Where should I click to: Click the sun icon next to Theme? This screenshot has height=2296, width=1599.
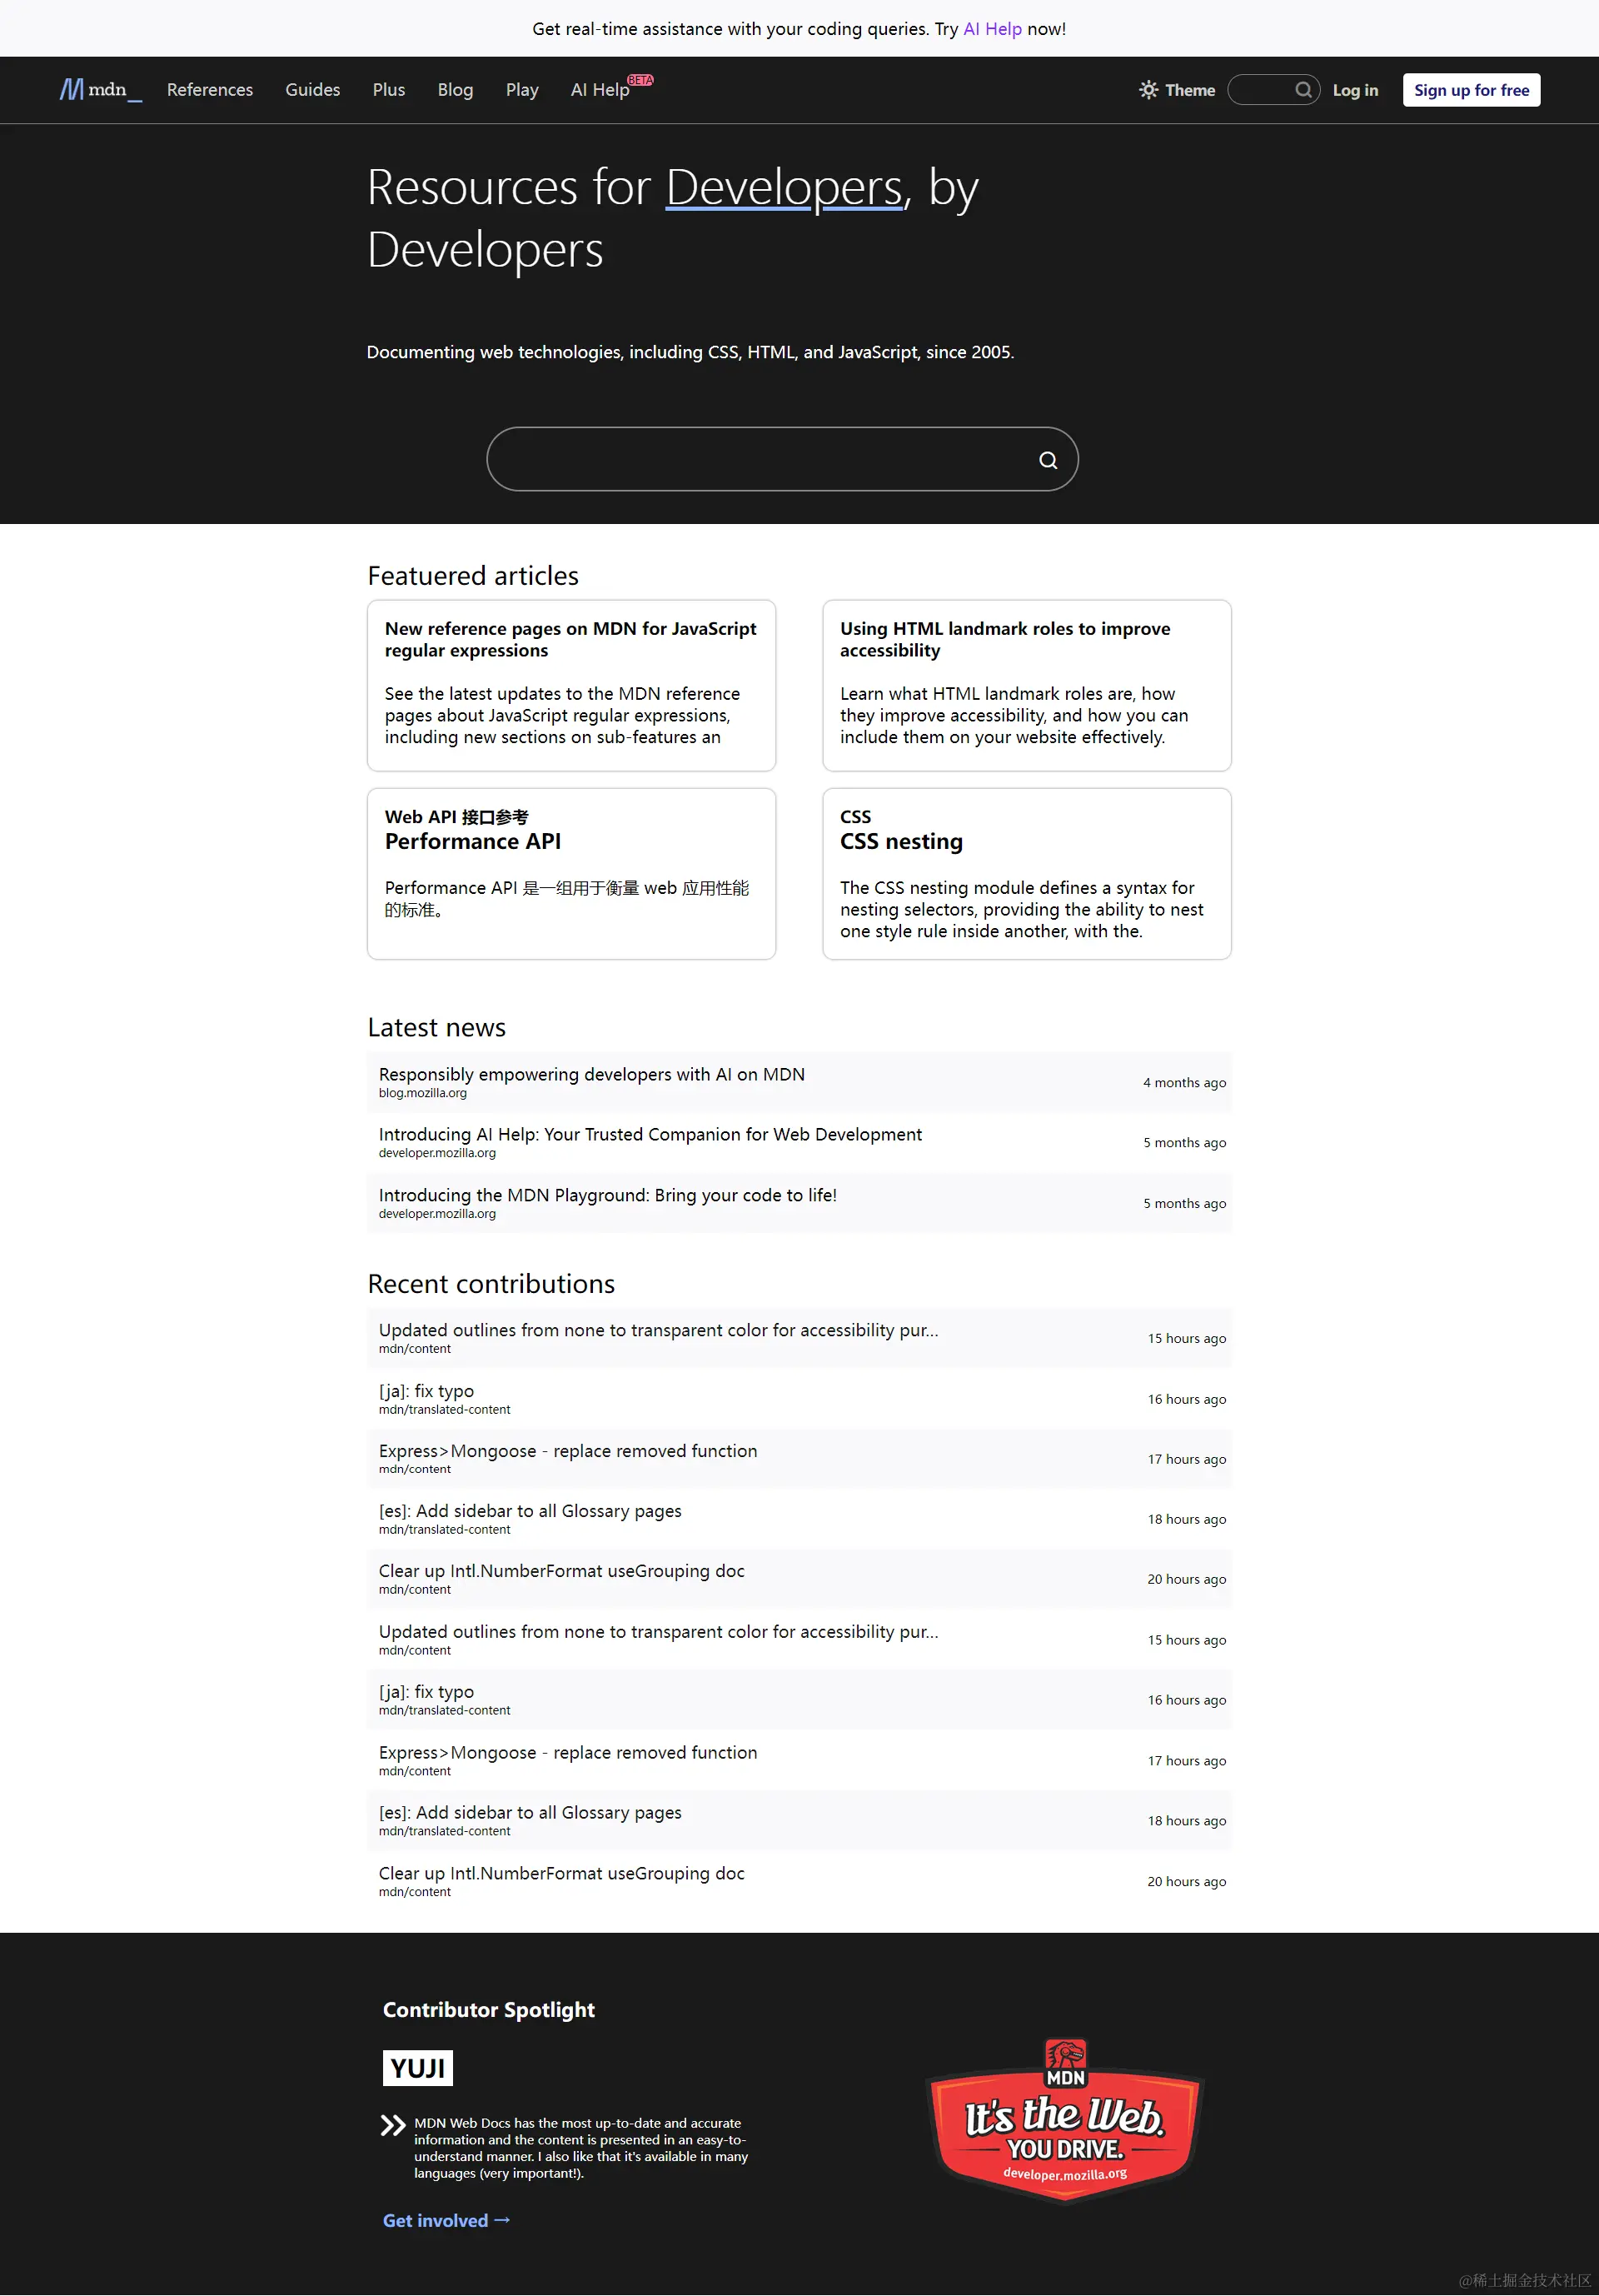point(1148,90)
